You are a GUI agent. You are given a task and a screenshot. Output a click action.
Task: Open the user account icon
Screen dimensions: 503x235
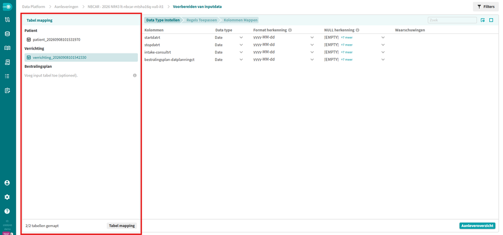[7, 183]
